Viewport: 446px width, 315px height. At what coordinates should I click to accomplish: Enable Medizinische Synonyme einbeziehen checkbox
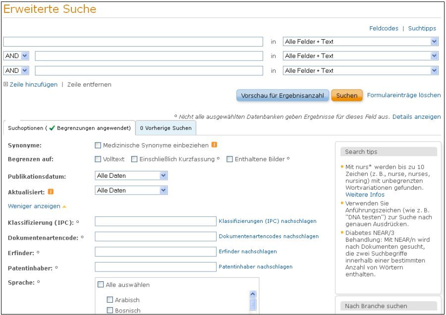point(98,146)
